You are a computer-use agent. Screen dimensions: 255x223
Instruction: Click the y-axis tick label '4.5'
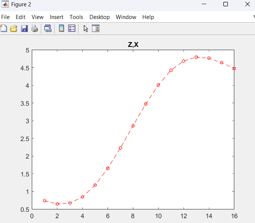[x=25, y=68]
